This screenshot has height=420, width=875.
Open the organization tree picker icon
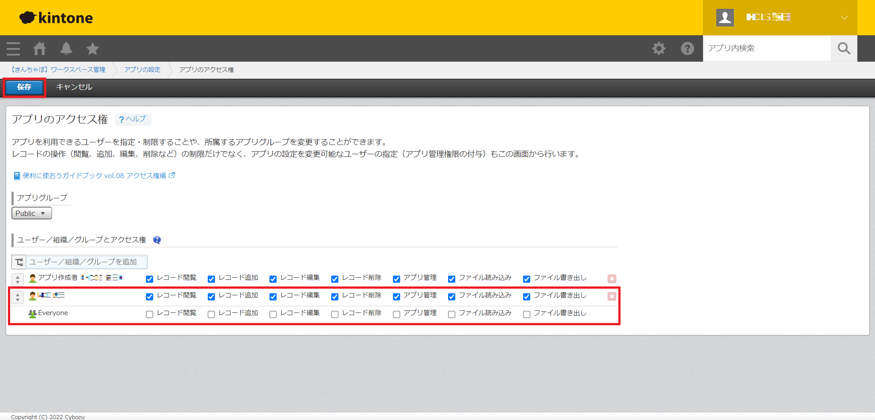(x=19, y=262)
